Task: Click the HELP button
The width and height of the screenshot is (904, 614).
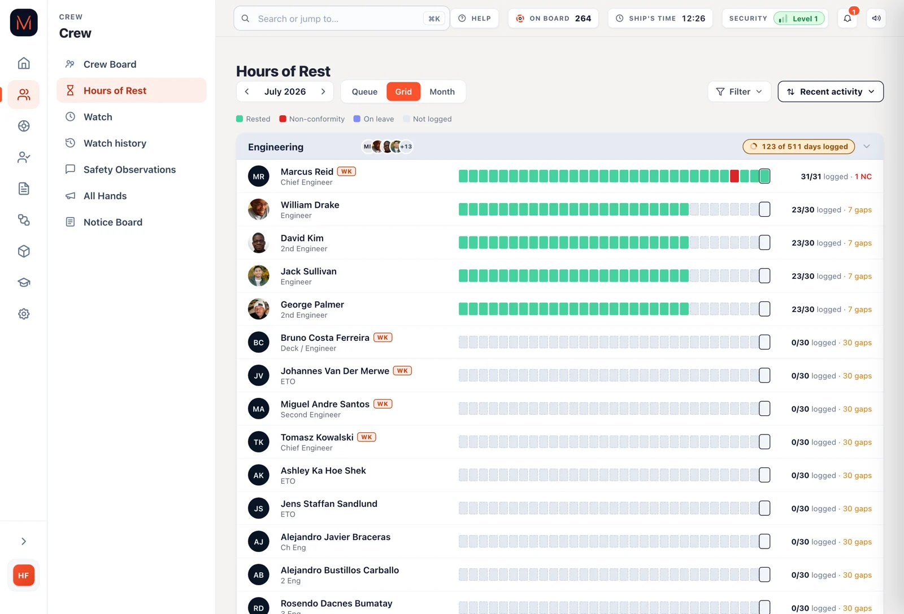Action: click(475, 19)
